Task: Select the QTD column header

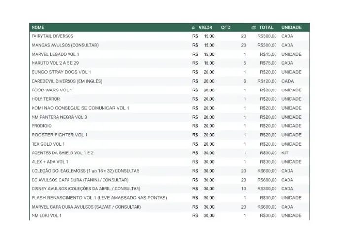Action: point(226,27)
